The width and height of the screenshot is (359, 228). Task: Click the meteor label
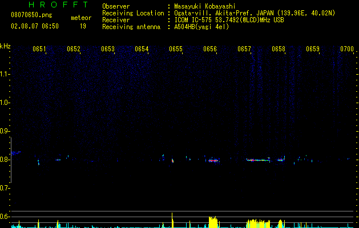(81, 18)
